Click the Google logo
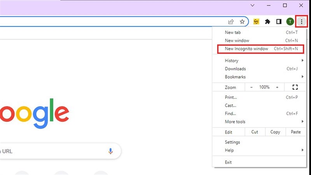The height and width of the screenshot is (175, 311). point(35,114)
